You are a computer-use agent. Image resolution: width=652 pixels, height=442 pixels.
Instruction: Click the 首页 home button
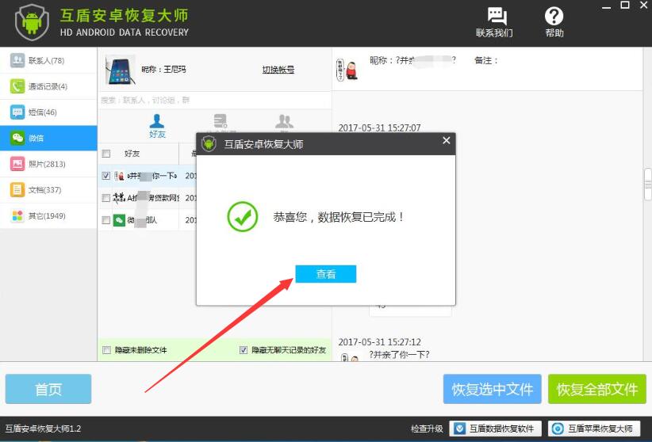click(48, 389)
